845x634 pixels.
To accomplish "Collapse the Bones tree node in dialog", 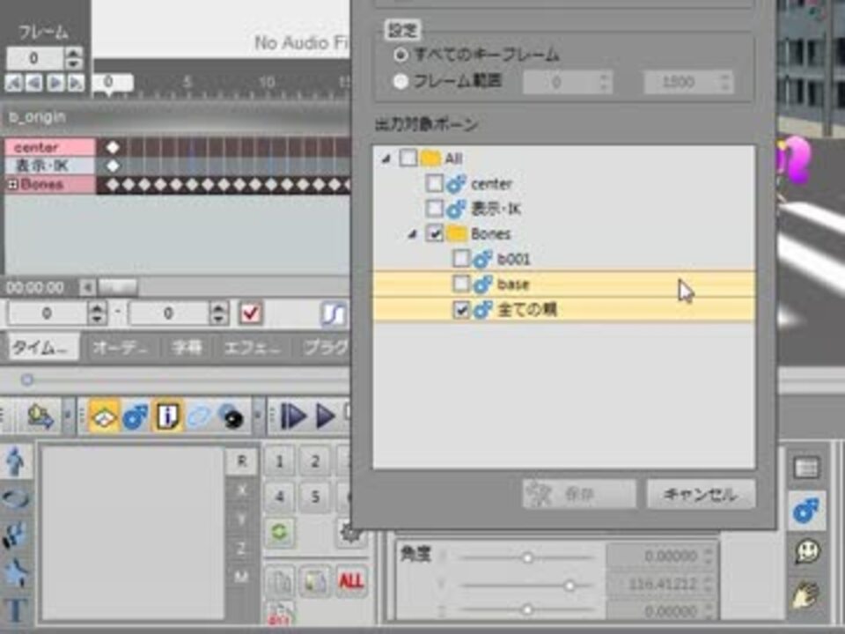I will click(x=412, y=234).
